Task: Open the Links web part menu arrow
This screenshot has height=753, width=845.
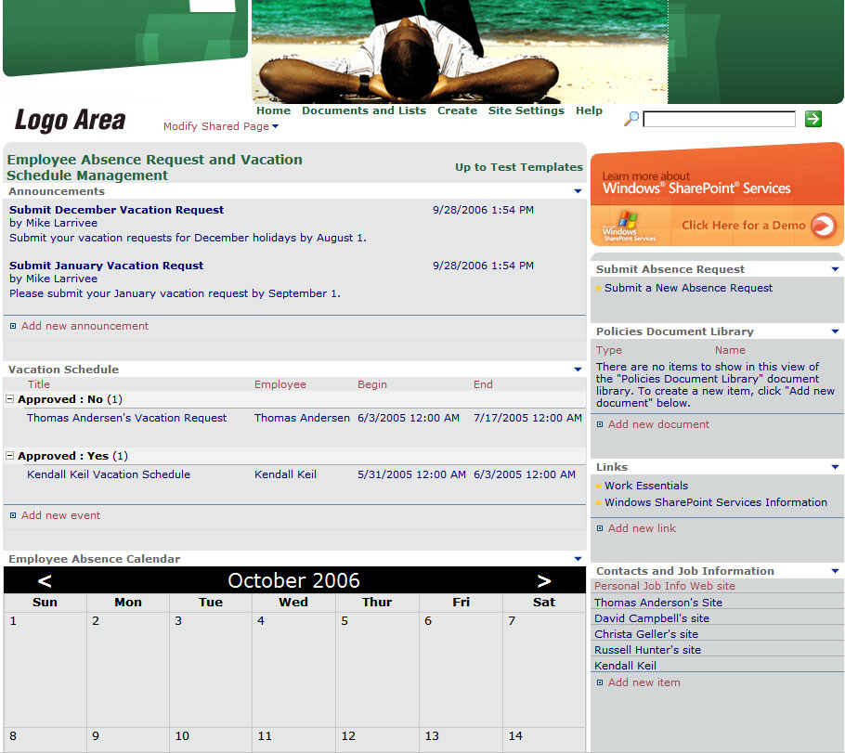Action: (836, 467)
